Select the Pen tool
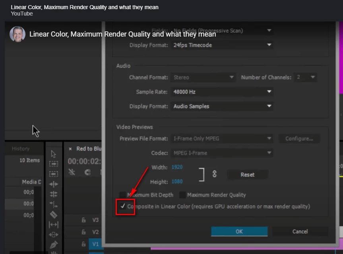Image resolution: width=343 pixels, height=254 pixels. (54, 244)
